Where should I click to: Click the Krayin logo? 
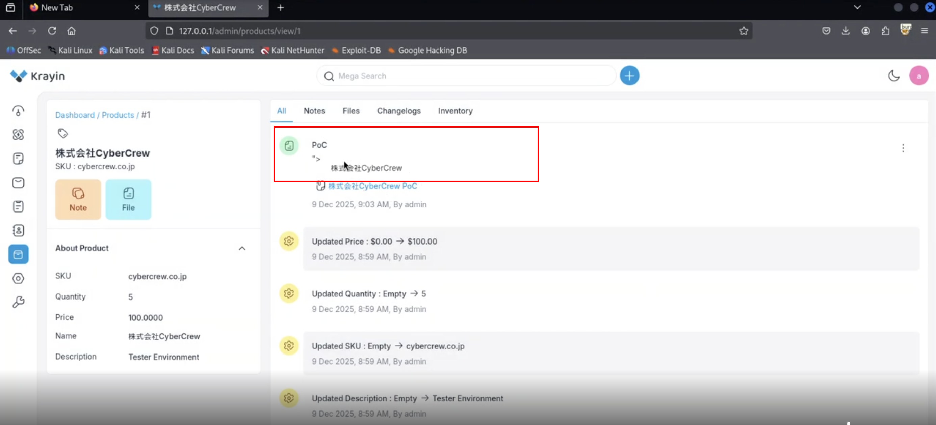tap(37, 76)
